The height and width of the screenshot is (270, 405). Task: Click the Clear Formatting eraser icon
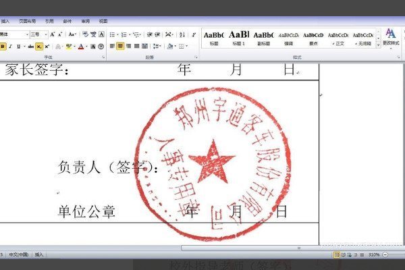click(85, 34)
